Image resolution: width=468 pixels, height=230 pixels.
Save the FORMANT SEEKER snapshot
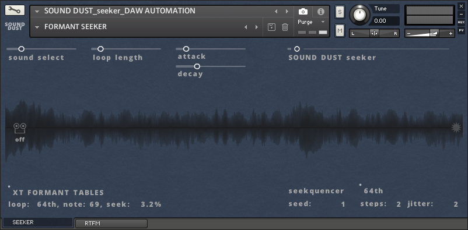coord(271,27)
